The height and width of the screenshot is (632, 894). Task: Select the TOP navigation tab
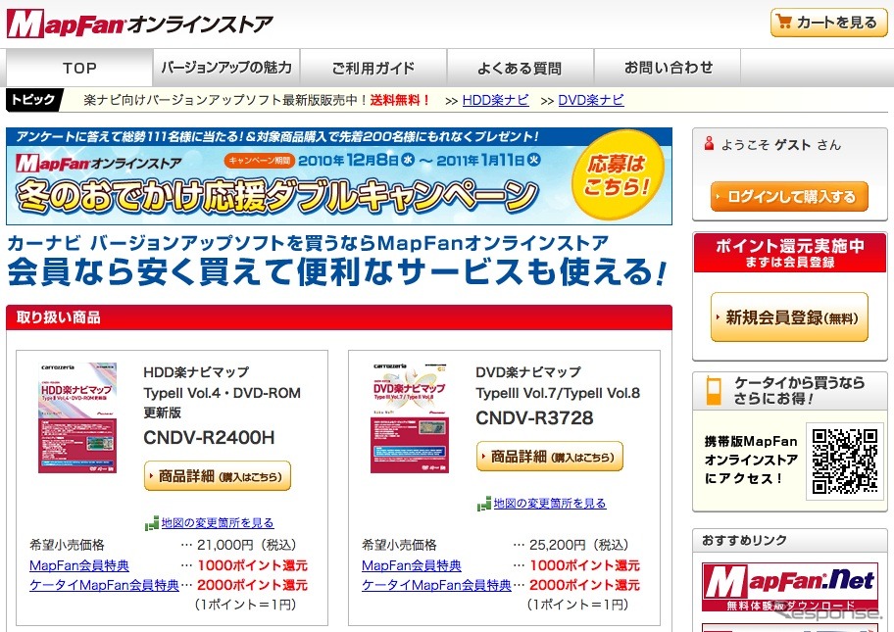point(79,68)
